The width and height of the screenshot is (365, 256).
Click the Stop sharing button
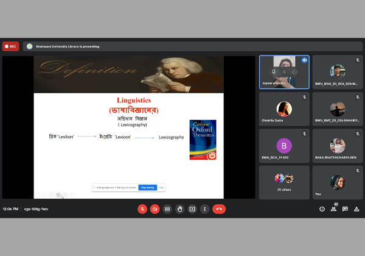pyautogui.click(x=147, y=187)
